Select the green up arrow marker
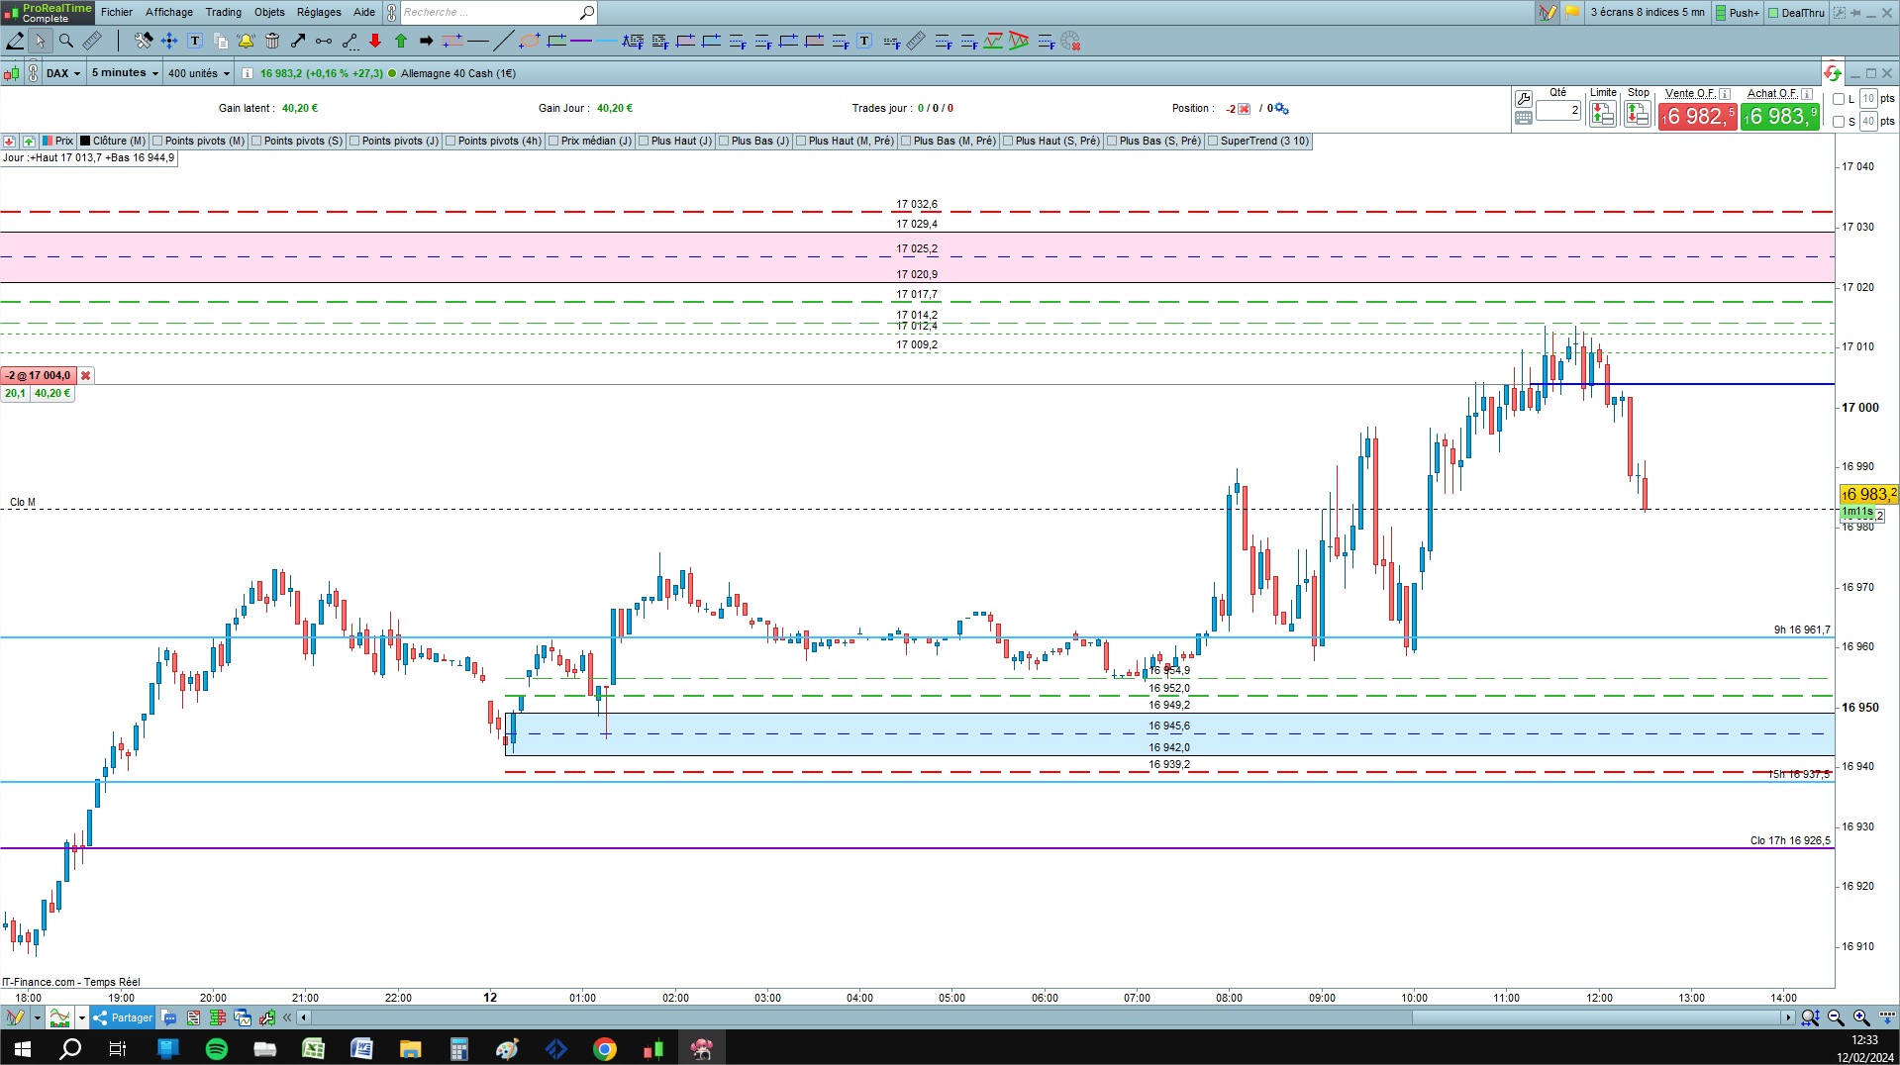1900x1065 pixels. pos(401,41)
